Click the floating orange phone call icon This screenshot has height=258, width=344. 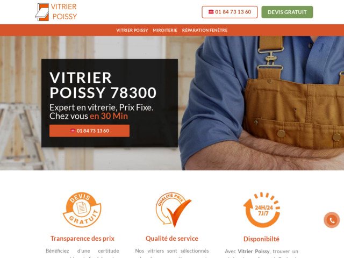coord(332,220)
